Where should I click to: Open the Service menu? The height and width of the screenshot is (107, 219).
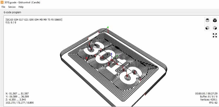tap(12, 7)
